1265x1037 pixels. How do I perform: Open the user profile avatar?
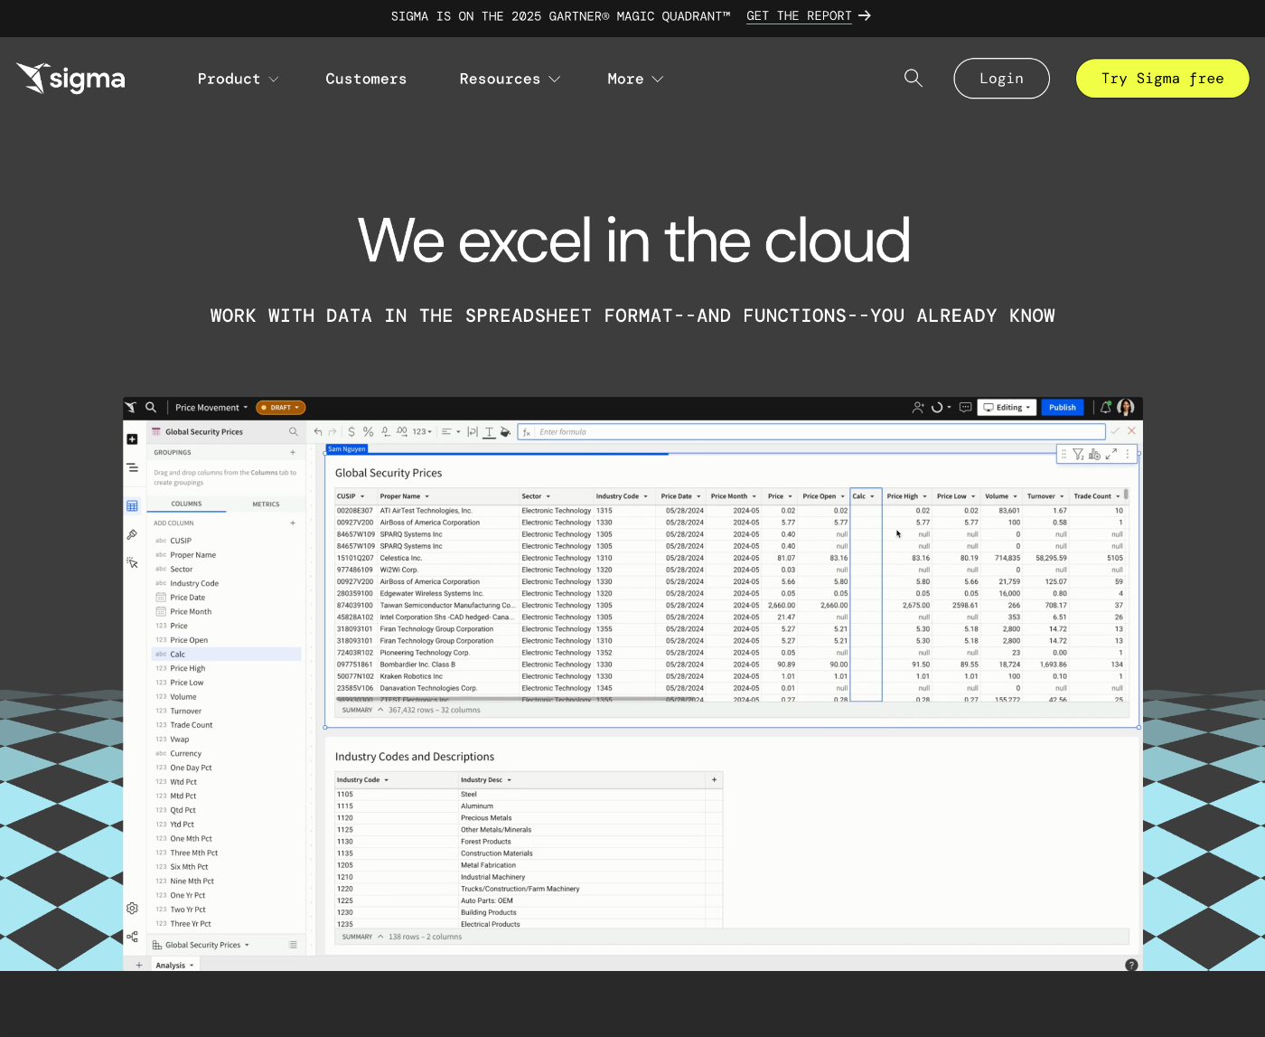(1126, 408)
